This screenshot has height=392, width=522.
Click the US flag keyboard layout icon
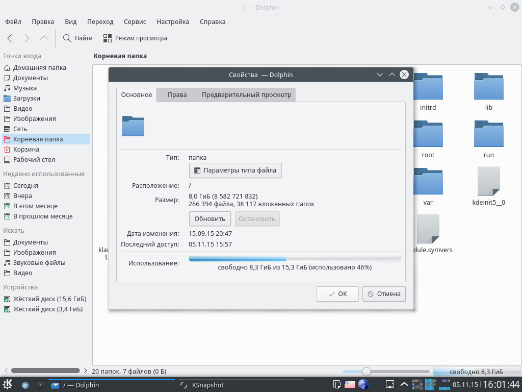(350, 385)
